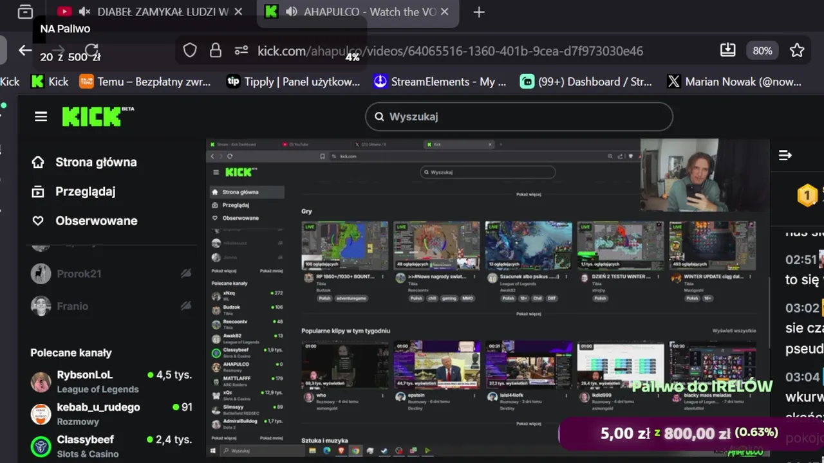Open the Classybeef recommended channel
The image size is (824, 463).
point(111,446)
